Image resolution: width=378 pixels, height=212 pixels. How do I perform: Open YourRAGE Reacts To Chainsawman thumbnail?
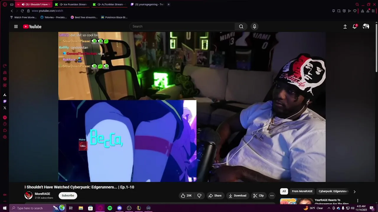[x=296, y=201]
